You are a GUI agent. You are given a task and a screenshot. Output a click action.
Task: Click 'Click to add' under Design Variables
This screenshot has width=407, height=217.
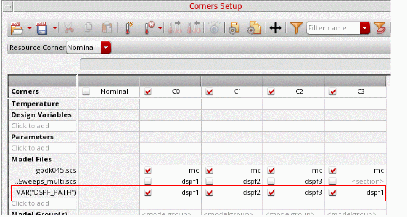coord(30,126)
